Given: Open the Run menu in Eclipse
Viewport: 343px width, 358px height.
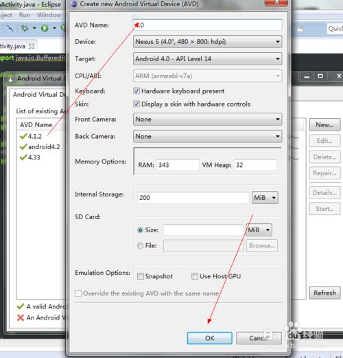Looking at the screenshot, I should 25,15.
